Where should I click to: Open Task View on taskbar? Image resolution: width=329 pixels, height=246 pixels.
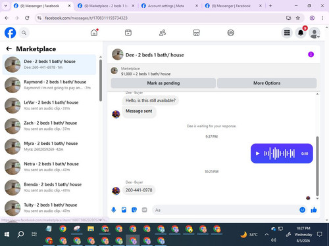(x=34, y=234)
